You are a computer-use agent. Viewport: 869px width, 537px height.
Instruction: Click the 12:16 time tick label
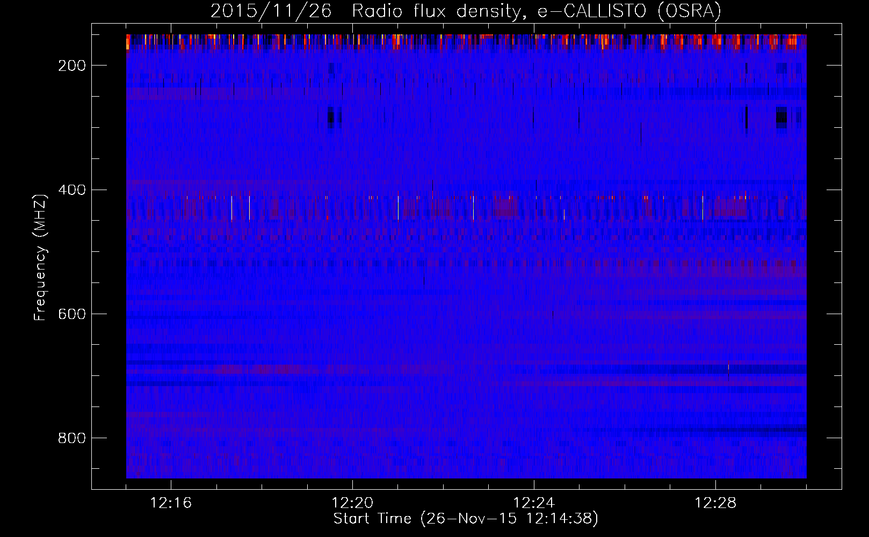pos(171,503)
